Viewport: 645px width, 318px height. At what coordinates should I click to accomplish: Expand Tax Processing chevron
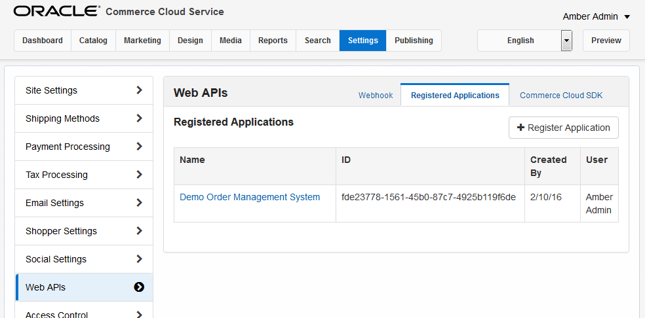[139, 175]
